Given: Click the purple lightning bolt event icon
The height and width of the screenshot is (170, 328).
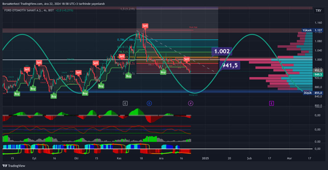Looking at the screenshot, I should coord(191,104).
